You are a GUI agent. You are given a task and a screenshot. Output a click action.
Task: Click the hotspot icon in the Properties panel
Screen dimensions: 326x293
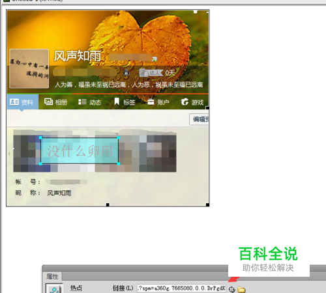(x=54, y=288)
